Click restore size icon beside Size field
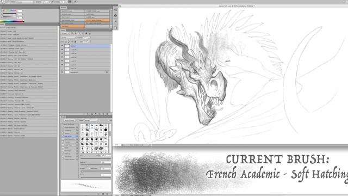Viewport: 348px width, 196px height. point(98,156)
